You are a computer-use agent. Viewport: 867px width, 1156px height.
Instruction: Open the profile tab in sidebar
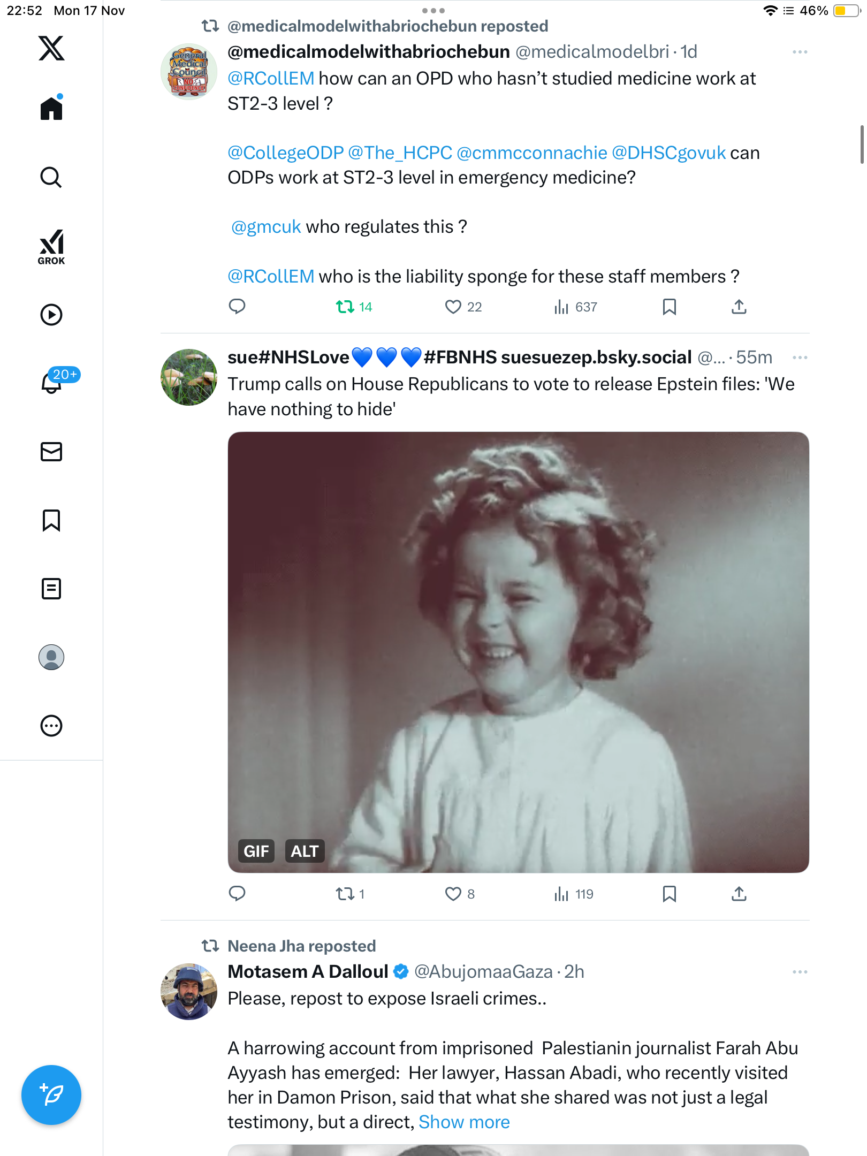[51, 657]
